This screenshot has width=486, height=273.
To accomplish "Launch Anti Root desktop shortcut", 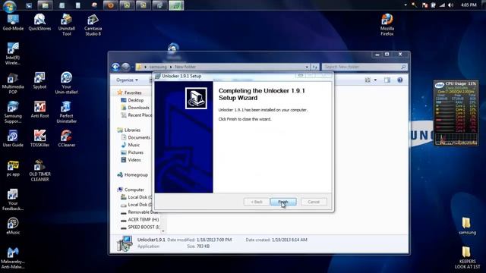I will click(39, 109).
